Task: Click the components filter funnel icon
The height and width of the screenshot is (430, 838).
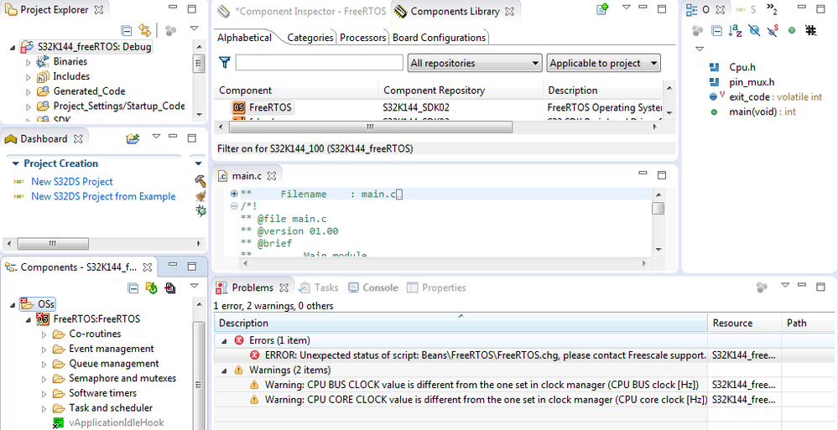Action: (x=225, y=63)
